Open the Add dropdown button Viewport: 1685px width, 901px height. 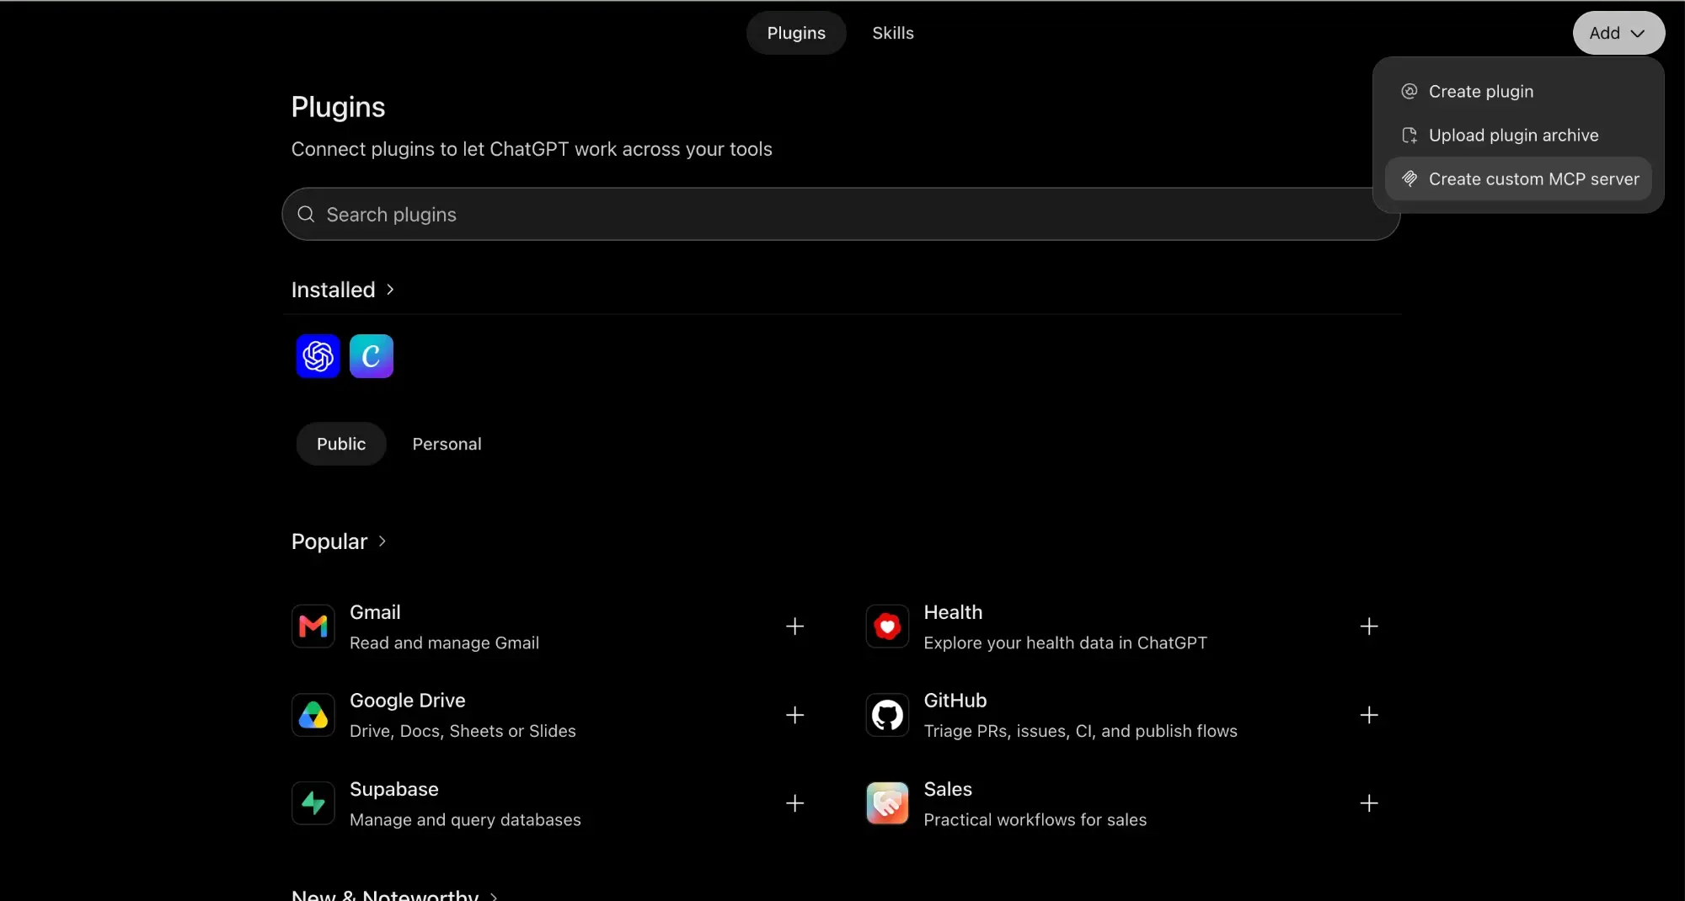click(1618, 33)
